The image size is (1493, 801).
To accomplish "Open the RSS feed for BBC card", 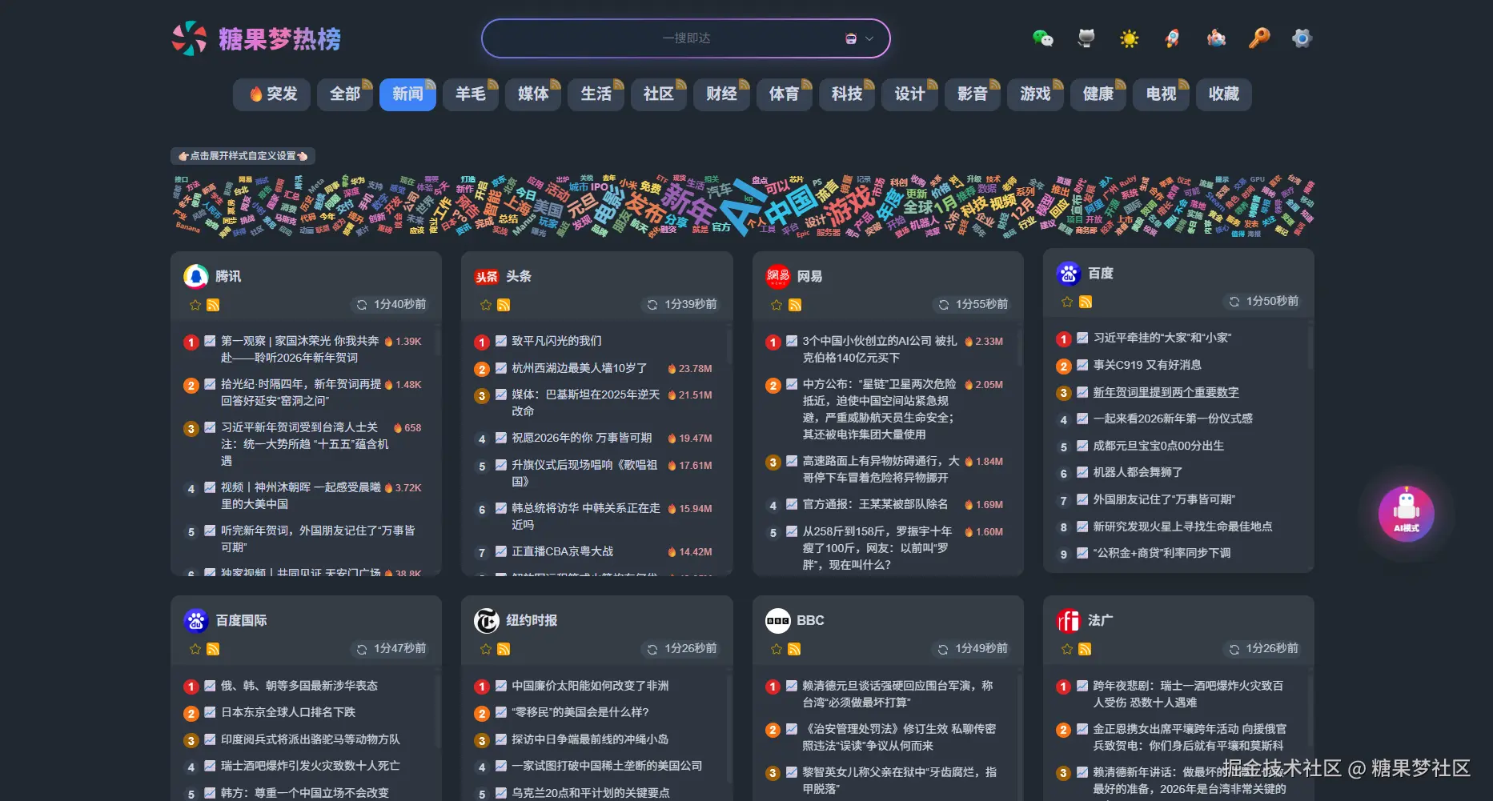I will [794, 649].
